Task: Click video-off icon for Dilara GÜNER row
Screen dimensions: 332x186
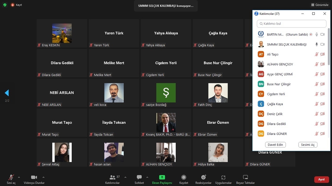Action: (x=323, y=134)
